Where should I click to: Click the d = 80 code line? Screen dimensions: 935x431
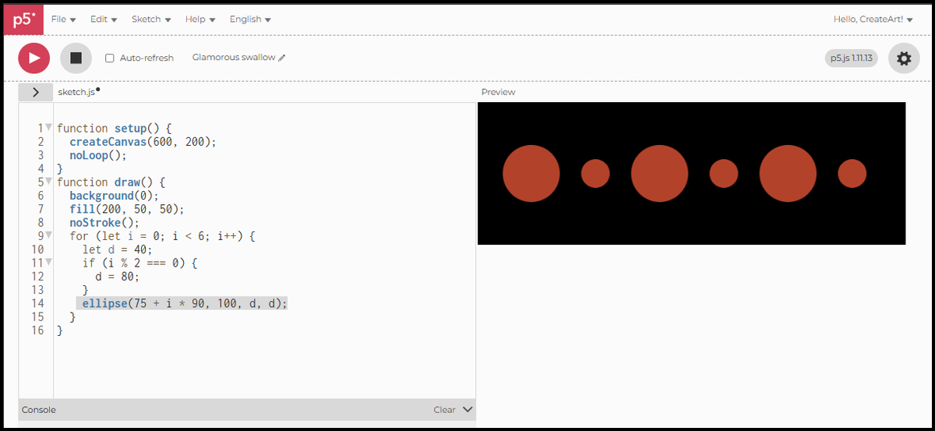tap(117, 276)
